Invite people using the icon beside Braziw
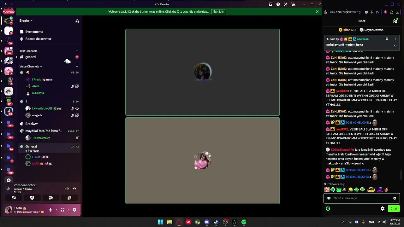The image size is (404, 227). 77,21
